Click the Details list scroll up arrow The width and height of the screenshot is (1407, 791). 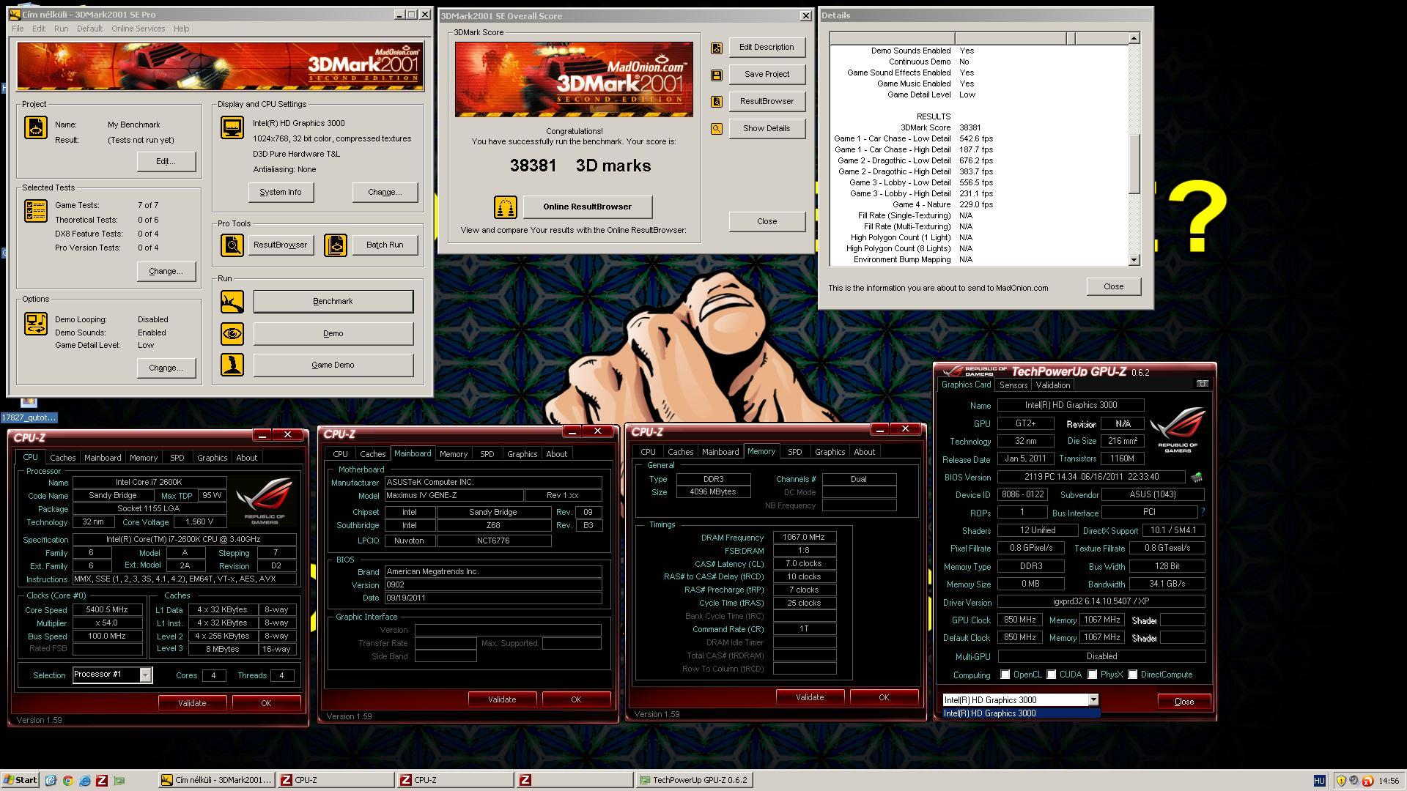click(x=1134, y=39)
